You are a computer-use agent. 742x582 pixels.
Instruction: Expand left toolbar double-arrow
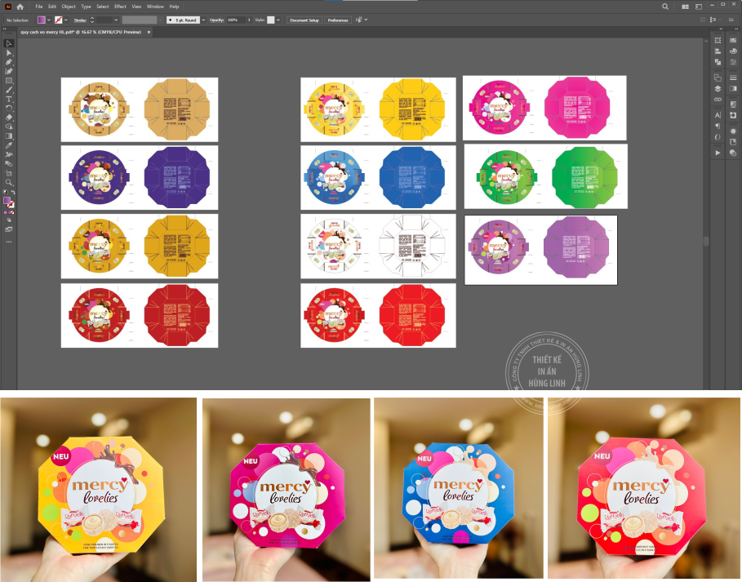coord(5,29)
